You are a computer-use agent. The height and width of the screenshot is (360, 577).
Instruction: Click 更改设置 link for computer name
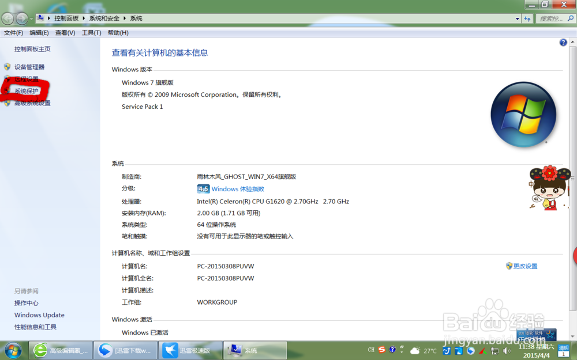pyautogui.click(x=525, y=266)
